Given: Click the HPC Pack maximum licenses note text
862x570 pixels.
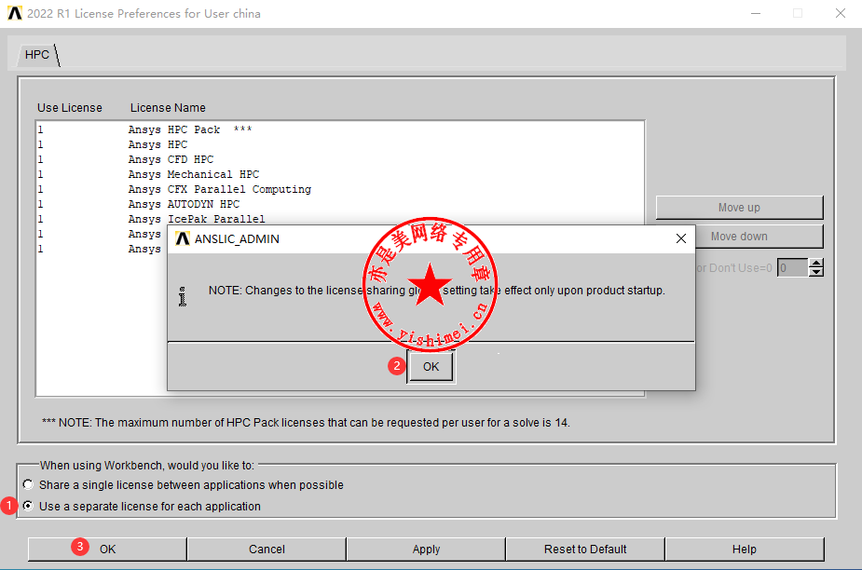Looking at the screenshot, I should 306,423.
